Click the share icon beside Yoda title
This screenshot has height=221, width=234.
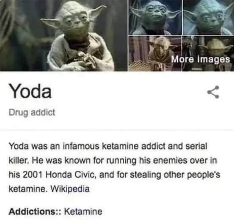pos(213,92)
